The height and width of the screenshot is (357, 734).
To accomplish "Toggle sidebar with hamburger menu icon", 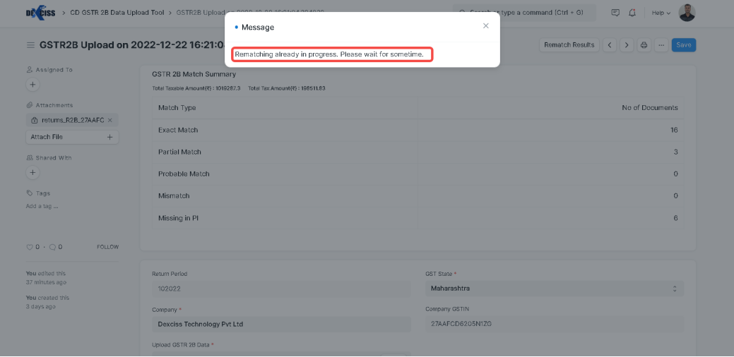I will tap(30, 46).
